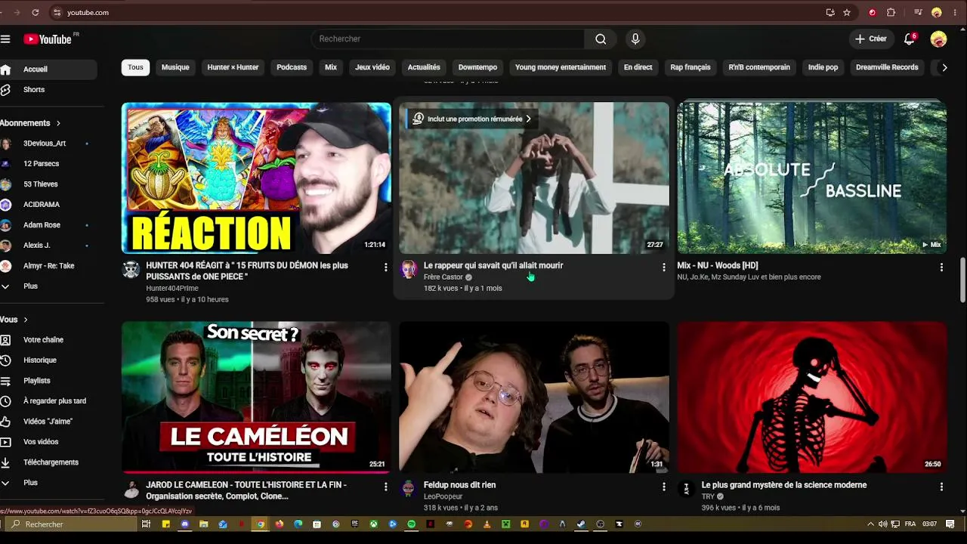The image size is (967, 544).
Task: Select the Musique filter chip
Action: click(175, 68)
